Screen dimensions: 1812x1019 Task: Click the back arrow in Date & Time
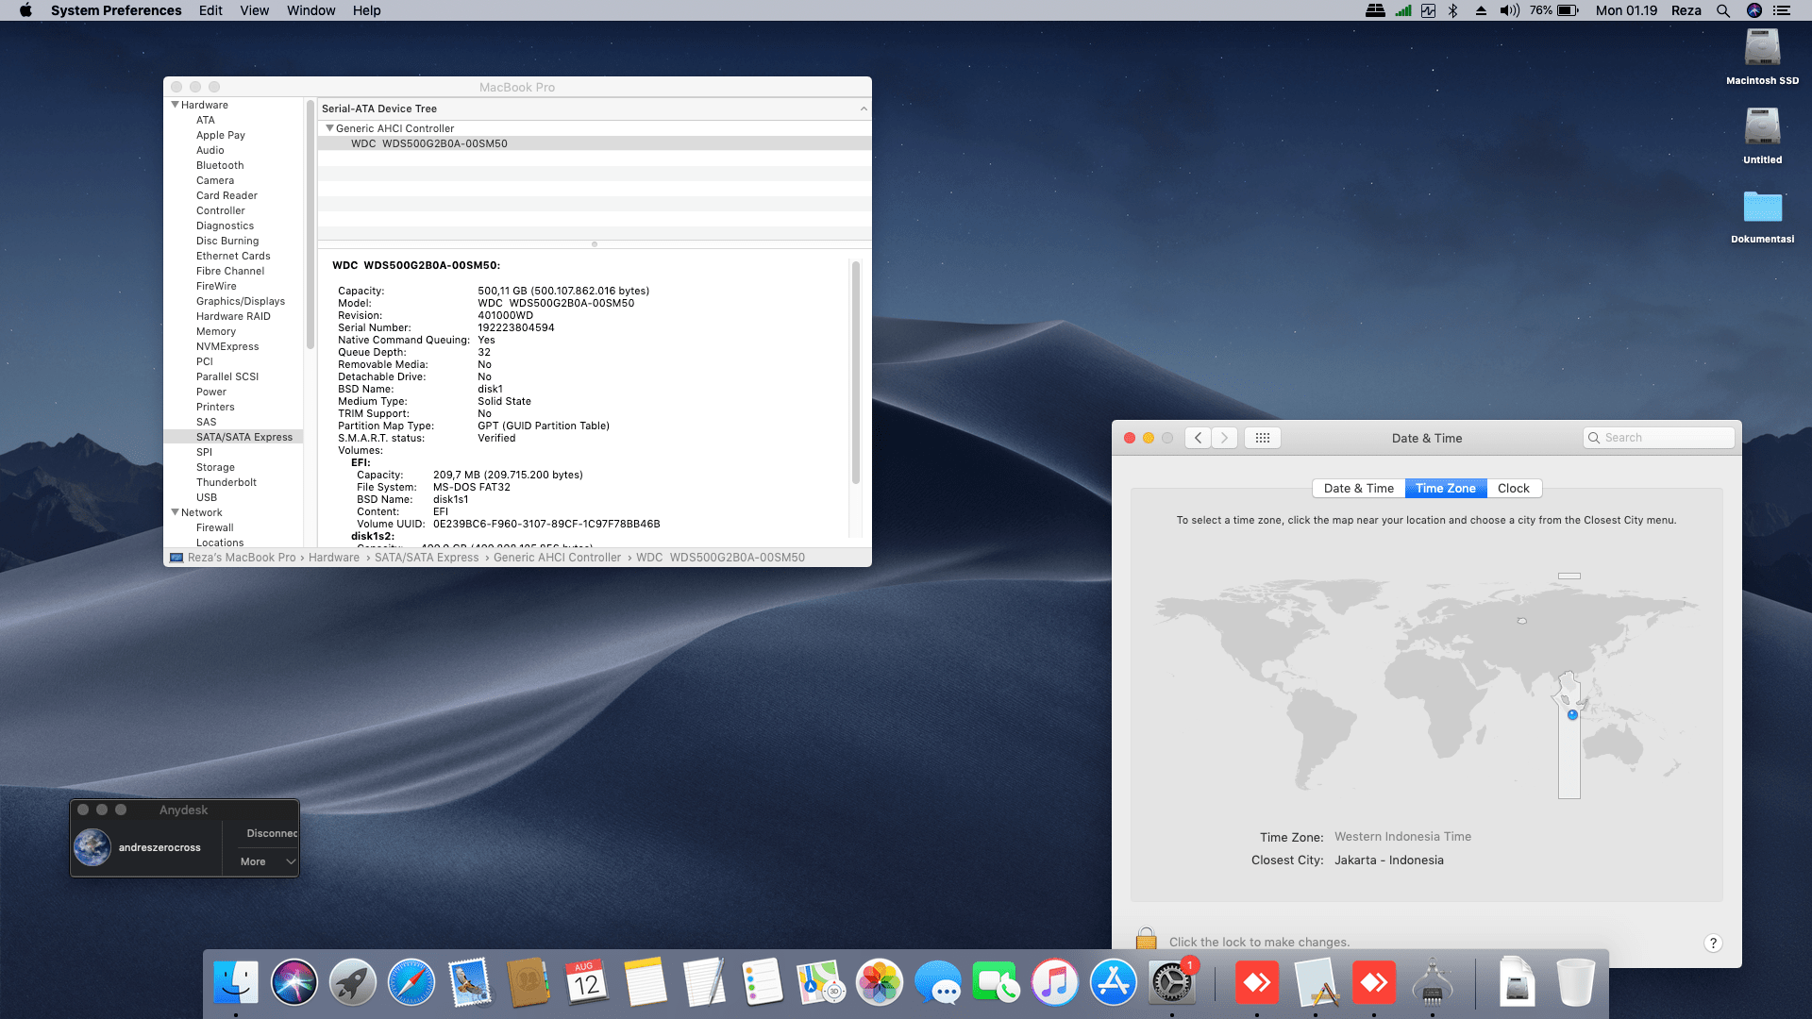tap(1198, 438)
